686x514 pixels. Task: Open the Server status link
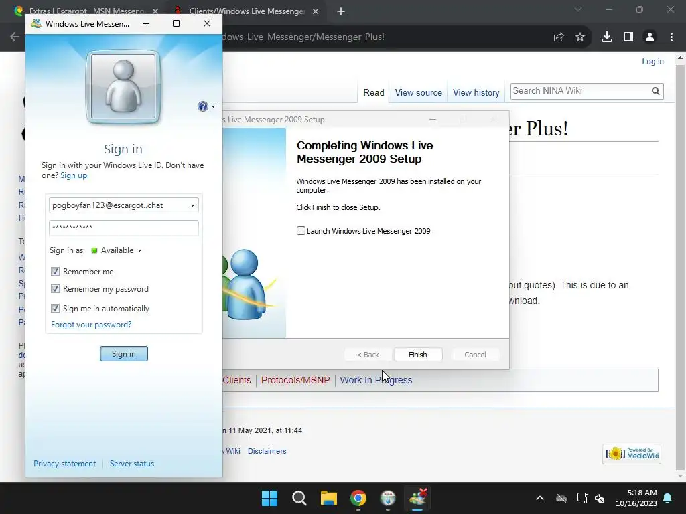tap(132, 464)
